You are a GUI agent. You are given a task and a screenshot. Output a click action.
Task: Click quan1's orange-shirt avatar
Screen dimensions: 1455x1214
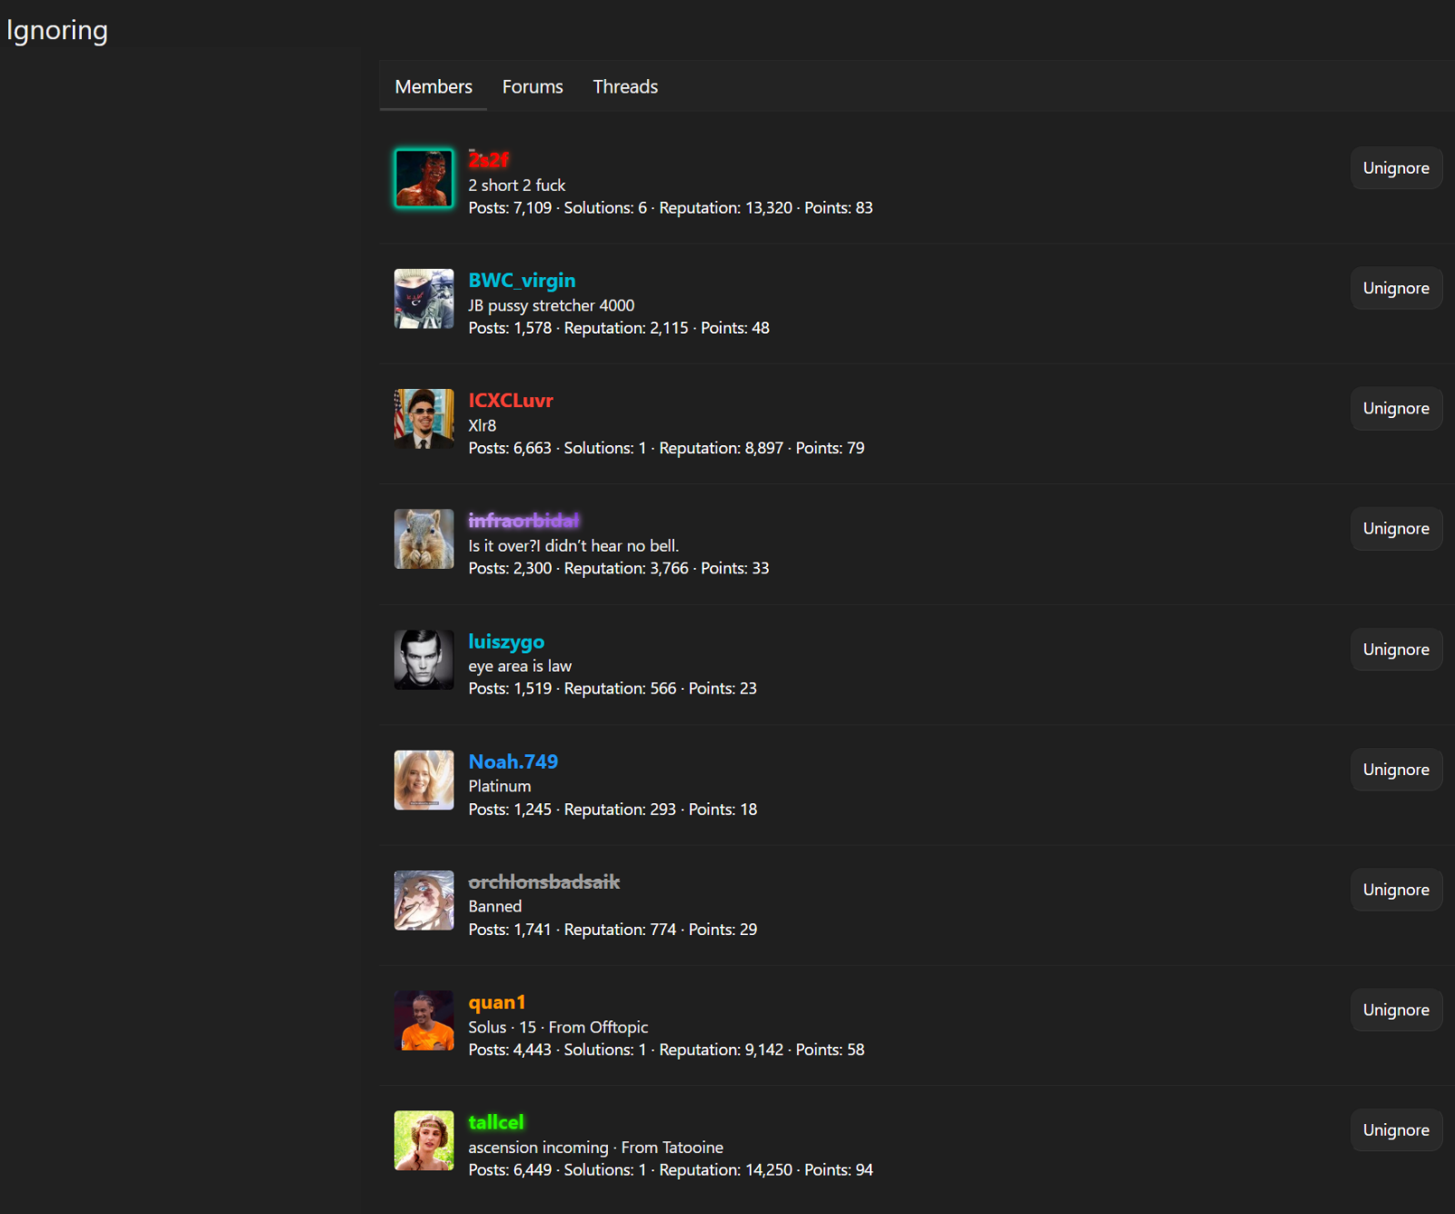coord(424,1020)
